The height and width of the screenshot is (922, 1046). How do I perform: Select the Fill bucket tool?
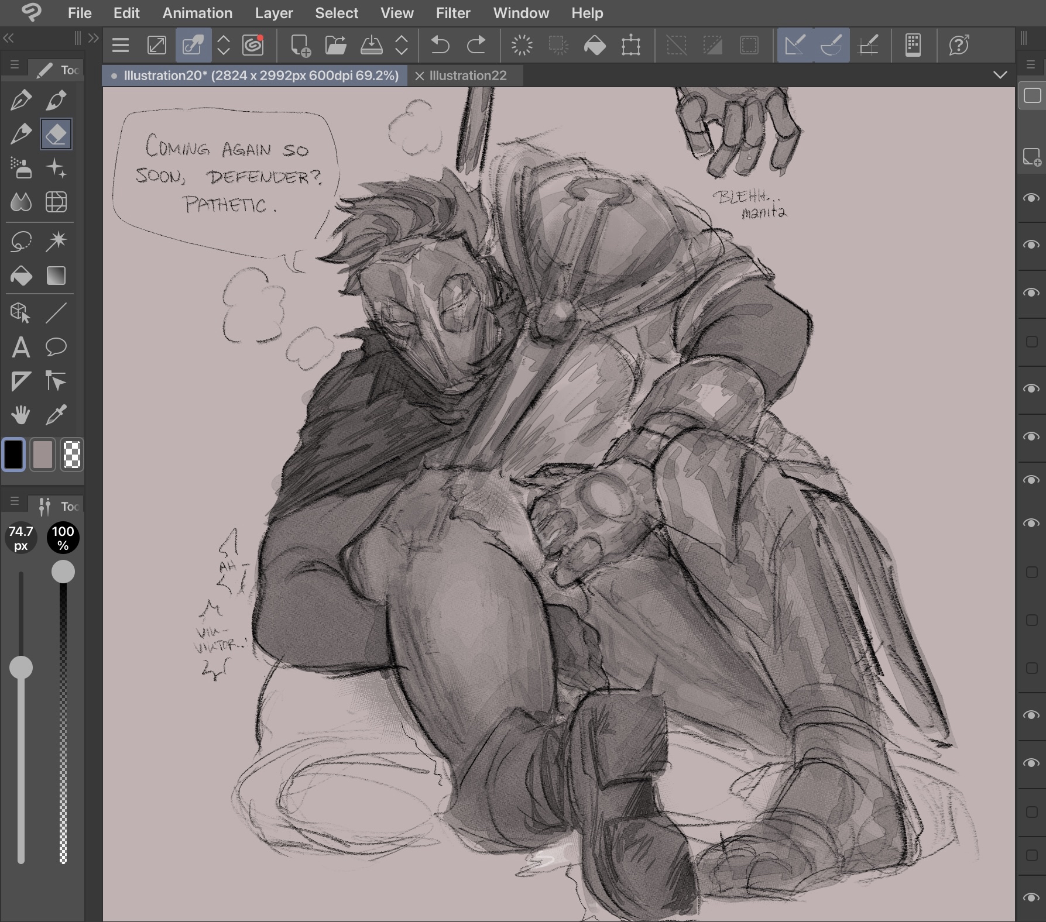[x=21, y=276]
